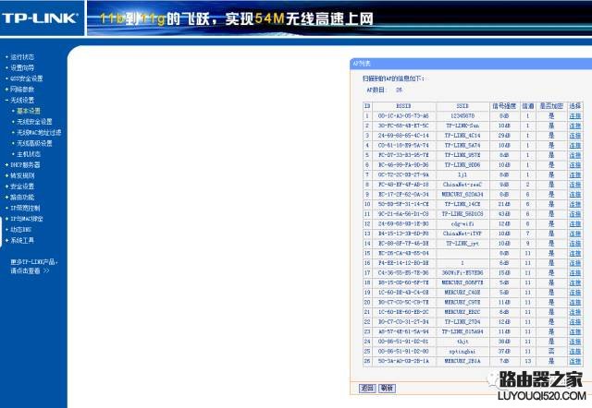This screenshot has width=592, height=408.
Task: Collapse the 无线设置 menu
Action: [x=22, y=101]
